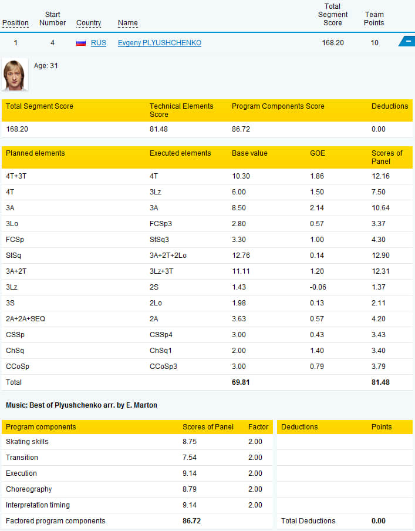The height and width of the screenshot is (531, 415).
Task: Click the athlete portrait photo
Action: pyautogui.click(x=15, y=75)
